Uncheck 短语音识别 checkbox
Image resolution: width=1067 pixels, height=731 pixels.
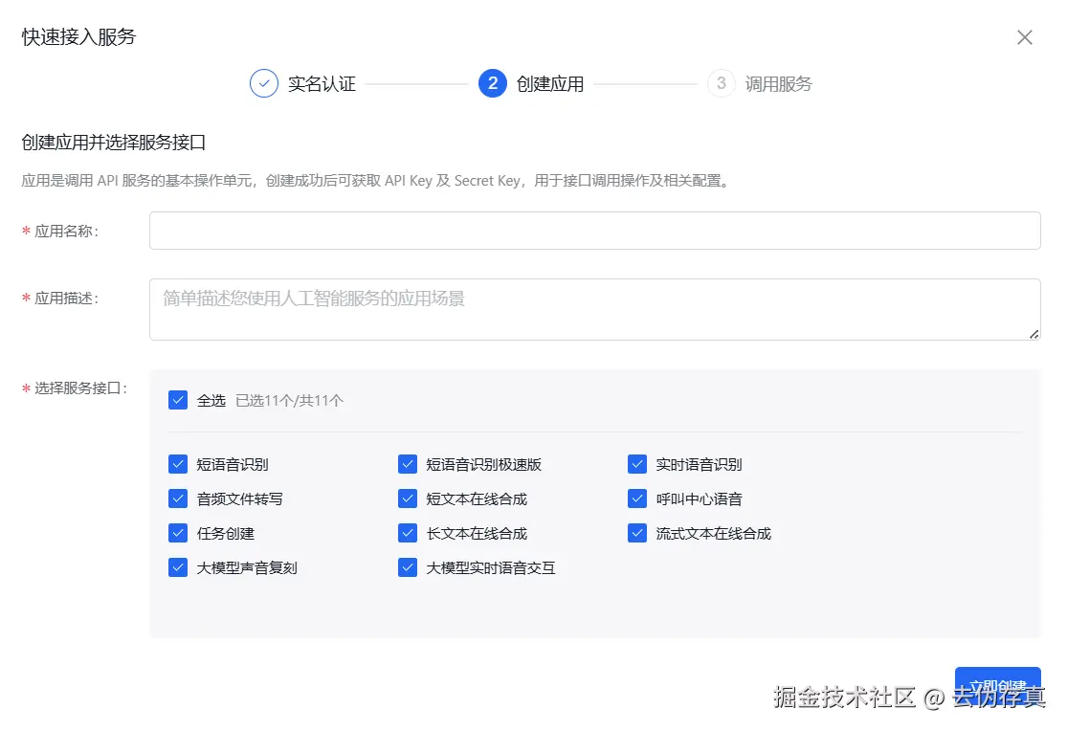point(178,464)
